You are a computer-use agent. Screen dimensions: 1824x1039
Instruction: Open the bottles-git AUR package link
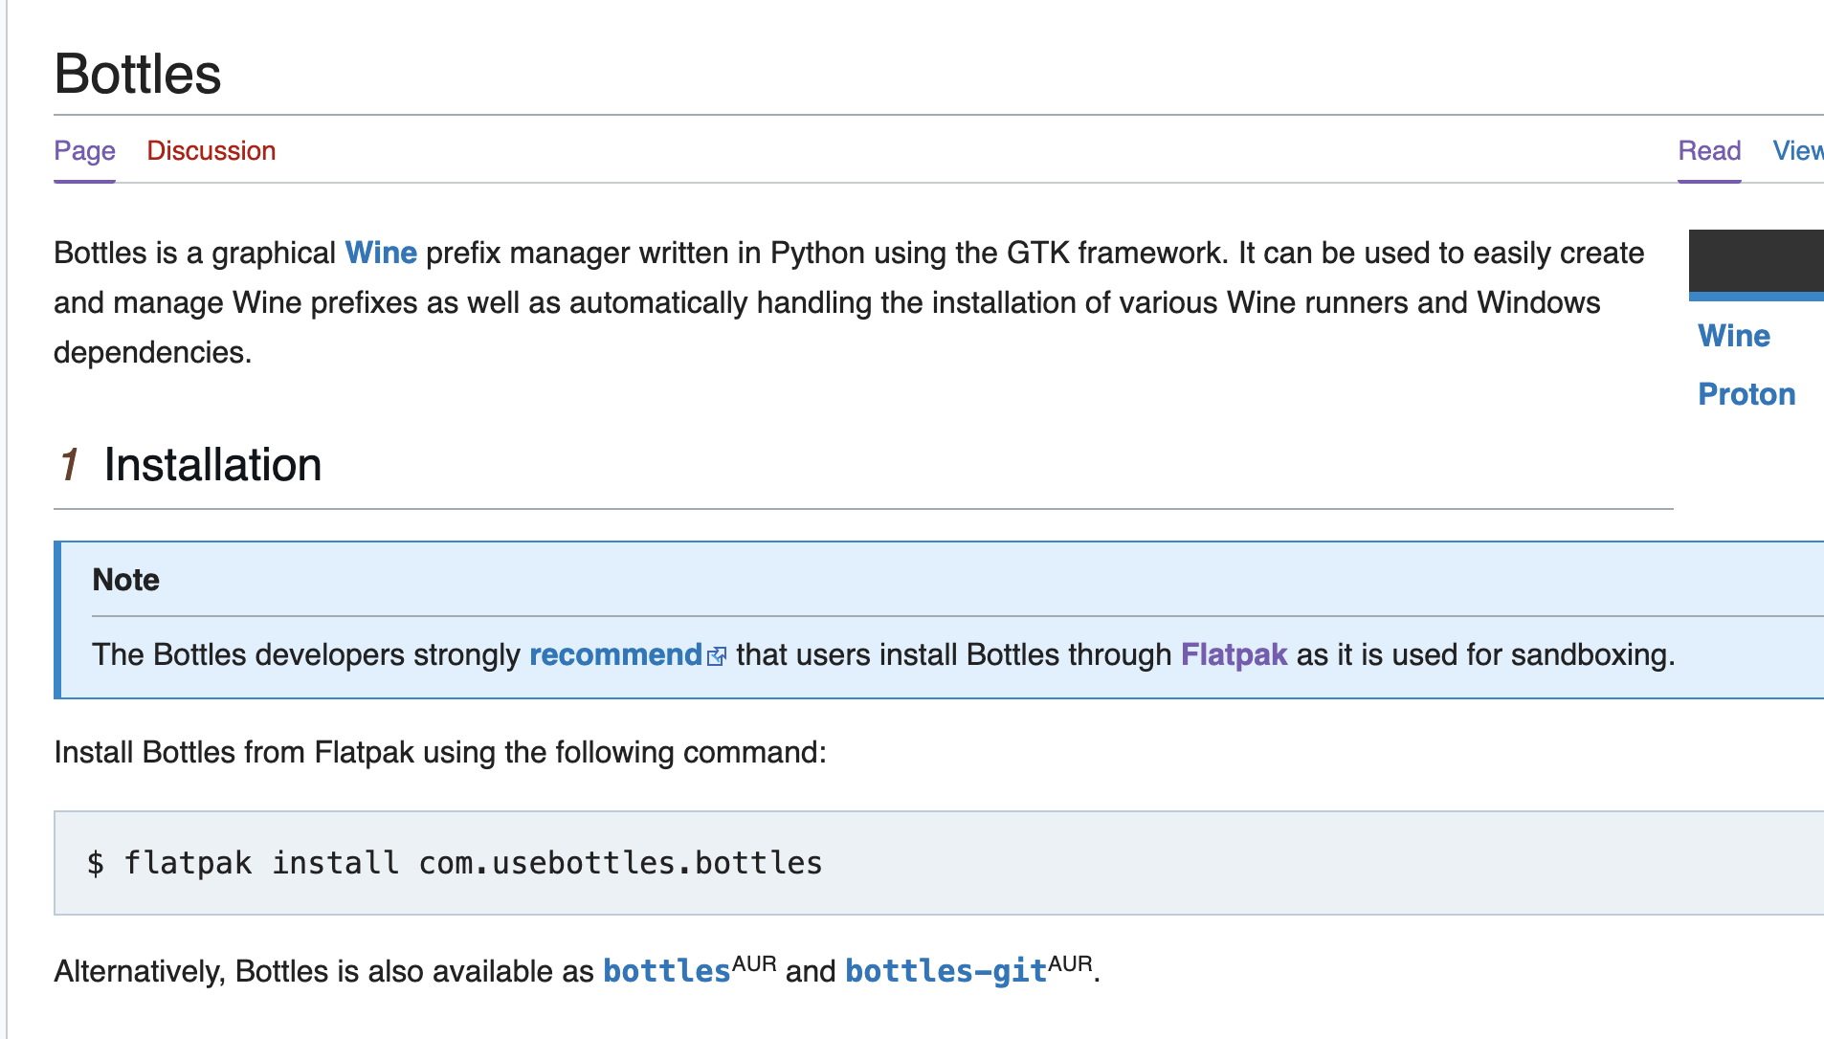(x=945, y=971)
